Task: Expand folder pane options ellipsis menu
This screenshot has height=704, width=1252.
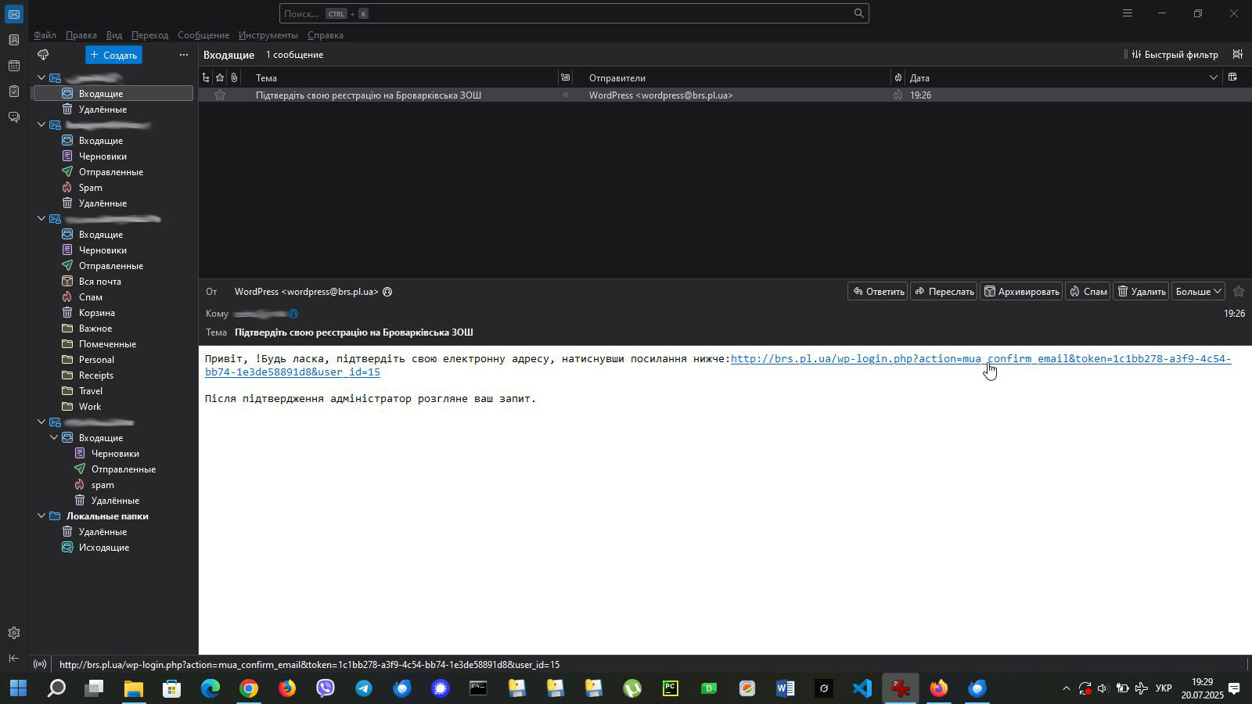Action: (184, 55)
